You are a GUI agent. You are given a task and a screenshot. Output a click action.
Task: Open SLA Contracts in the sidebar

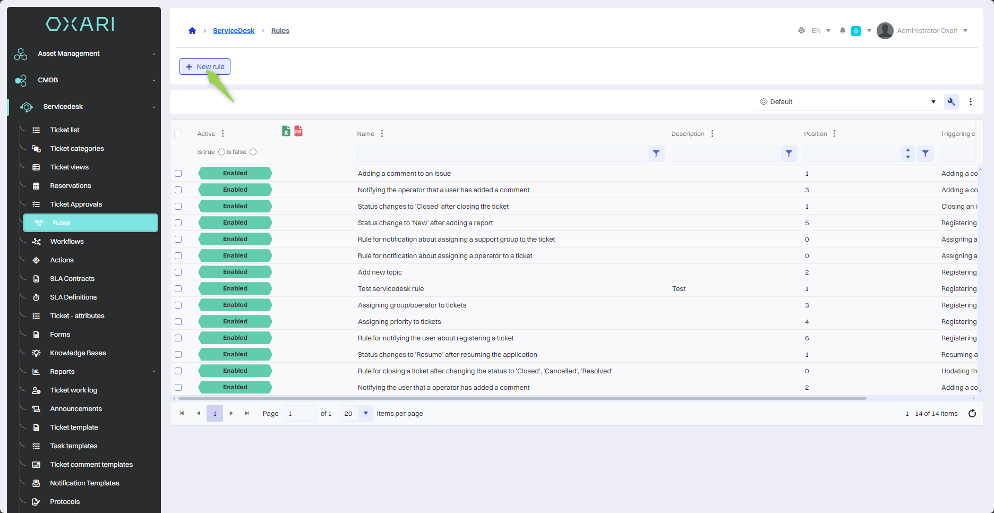click(72, 279)
